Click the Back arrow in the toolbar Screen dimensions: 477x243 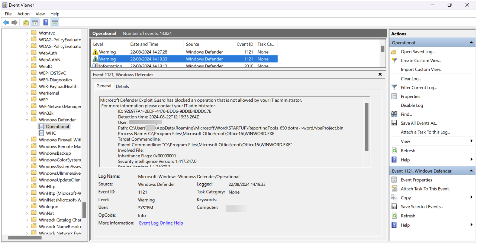coord(6,23)
